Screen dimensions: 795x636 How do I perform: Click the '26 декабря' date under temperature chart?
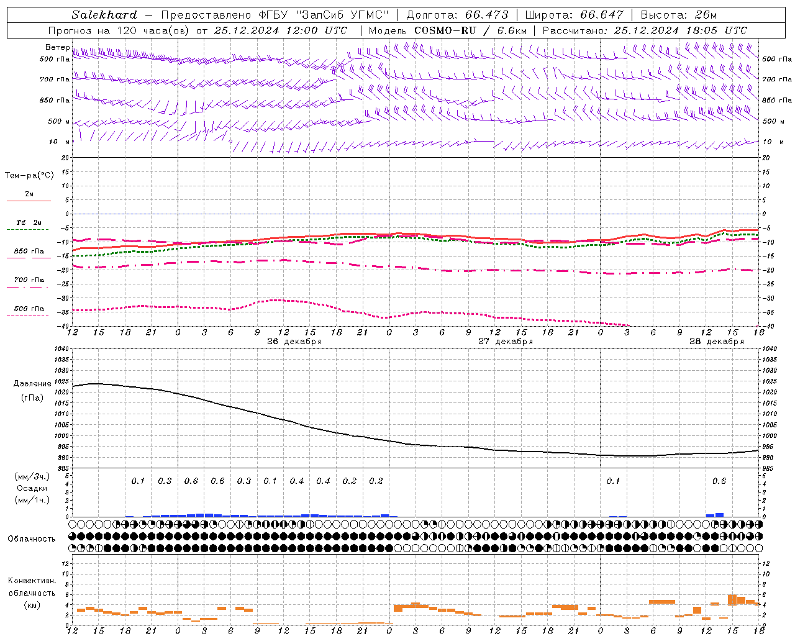coord(294,342)
